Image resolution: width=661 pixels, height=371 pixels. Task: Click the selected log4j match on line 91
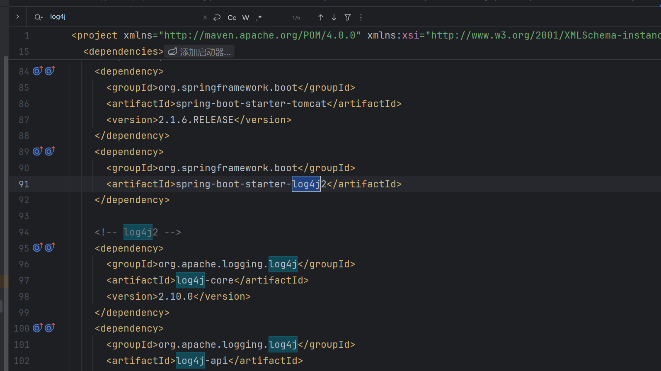pos(306,184)
